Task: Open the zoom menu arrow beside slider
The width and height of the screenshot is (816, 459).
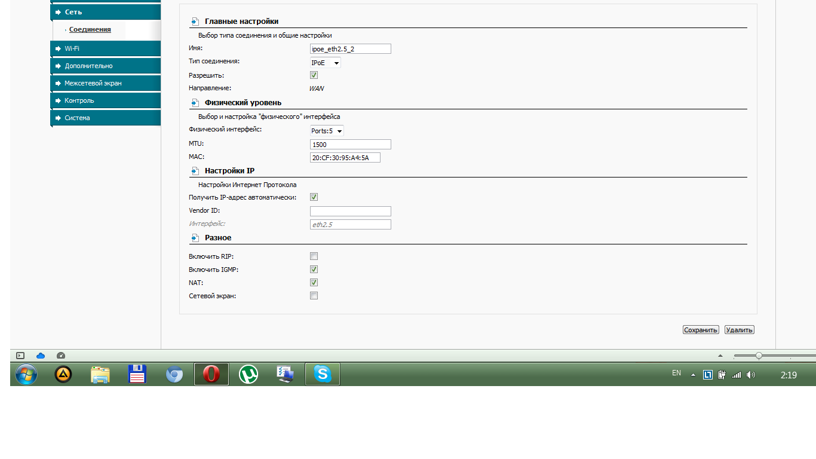Action: tap(720, 356)
